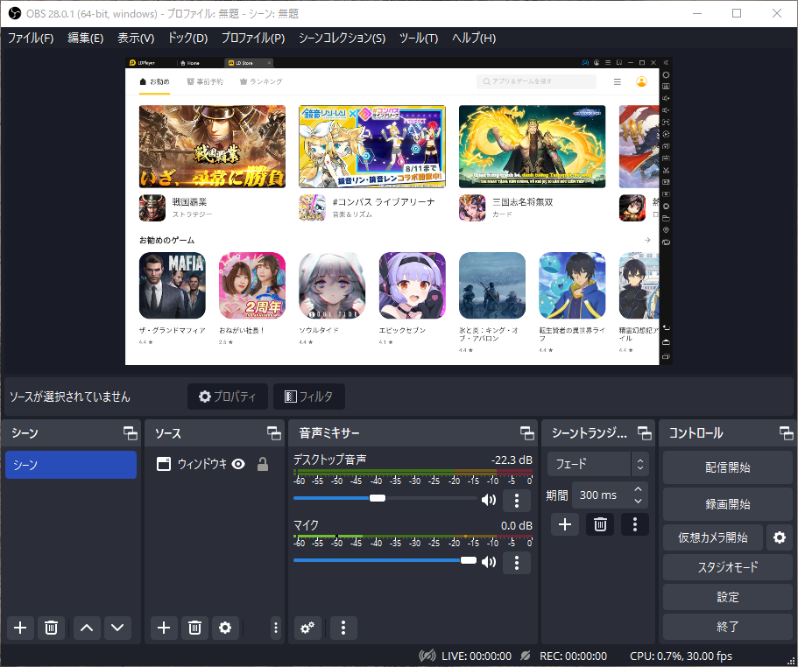Undock the 音声ミキサー panel
Image resolution: width=798 pixels, height=667 pixels.
pos(526,433)
